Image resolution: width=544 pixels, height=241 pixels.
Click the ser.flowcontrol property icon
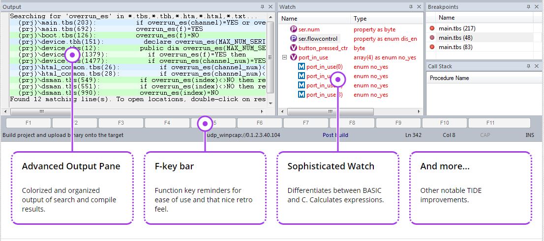(294, 39)
